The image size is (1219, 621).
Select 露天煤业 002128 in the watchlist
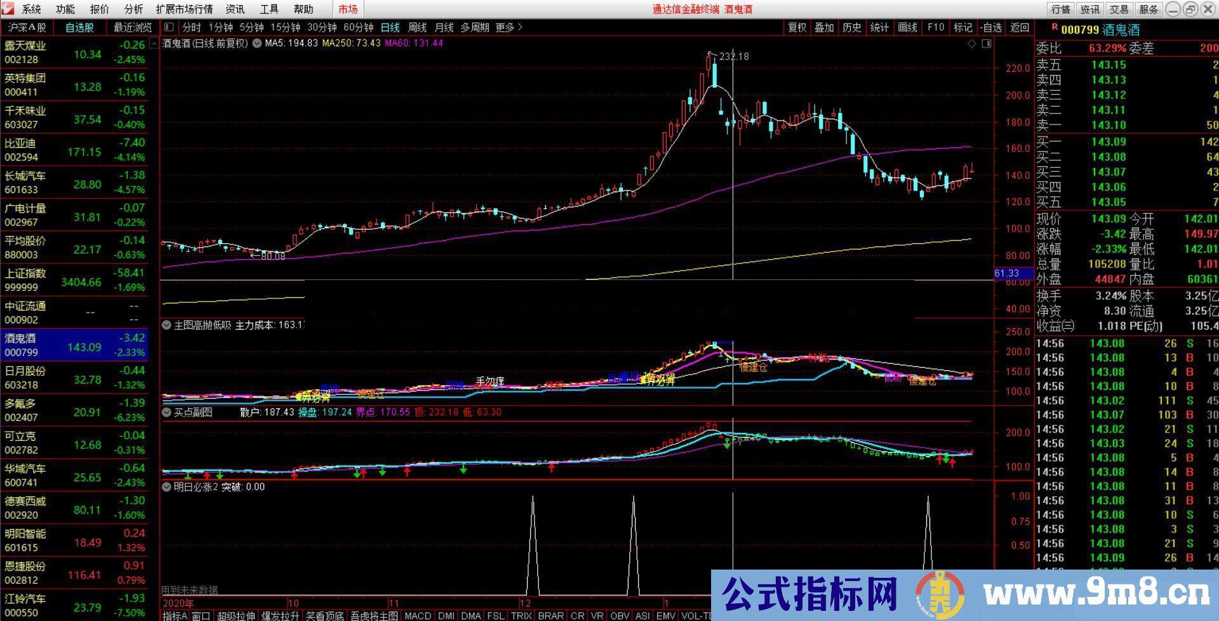(x=74, y=52)
